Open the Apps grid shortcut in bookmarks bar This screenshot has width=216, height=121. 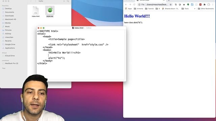pos(128,8)
